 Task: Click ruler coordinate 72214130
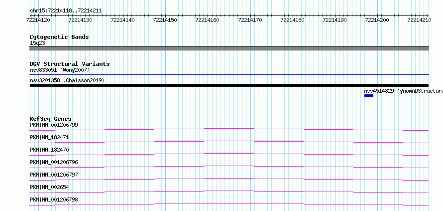[81, 20]
